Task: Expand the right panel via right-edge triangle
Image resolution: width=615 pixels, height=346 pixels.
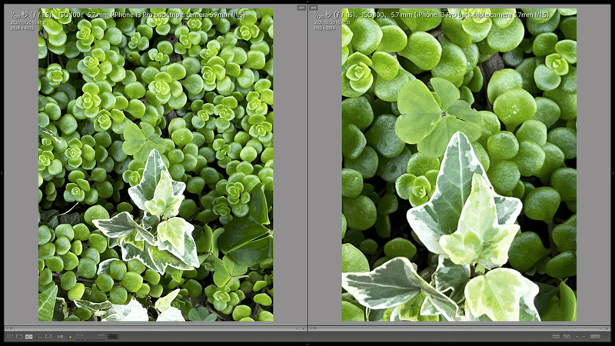Action: (x=613, y=172)
